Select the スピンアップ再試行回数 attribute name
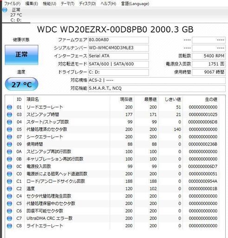 (x=49, y=152)
